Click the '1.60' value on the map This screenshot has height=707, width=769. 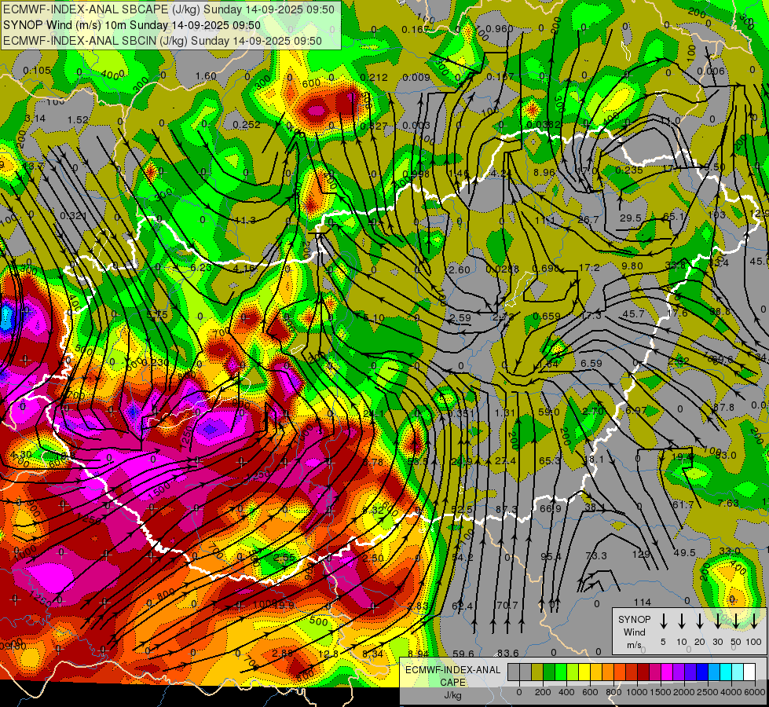coord(206,75)
